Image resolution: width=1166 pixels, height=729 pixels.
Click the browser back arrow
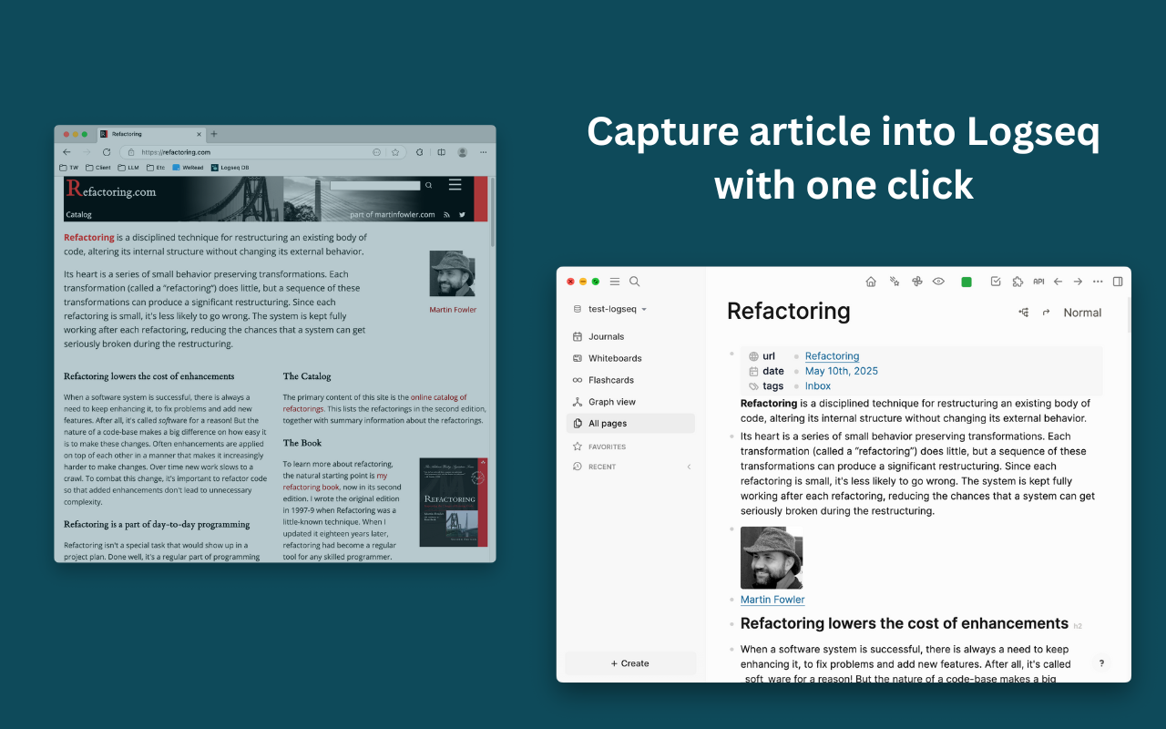click(x=66, y=152)
